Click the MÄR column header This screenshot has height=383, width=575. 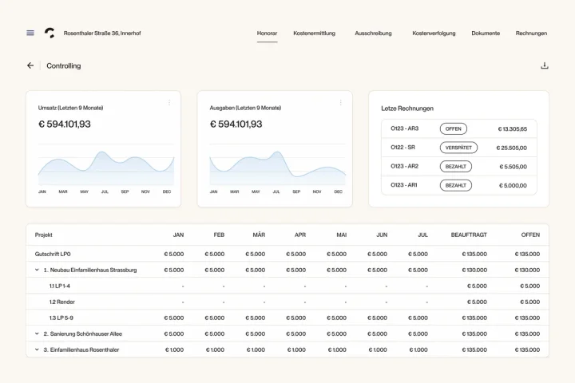259,235
